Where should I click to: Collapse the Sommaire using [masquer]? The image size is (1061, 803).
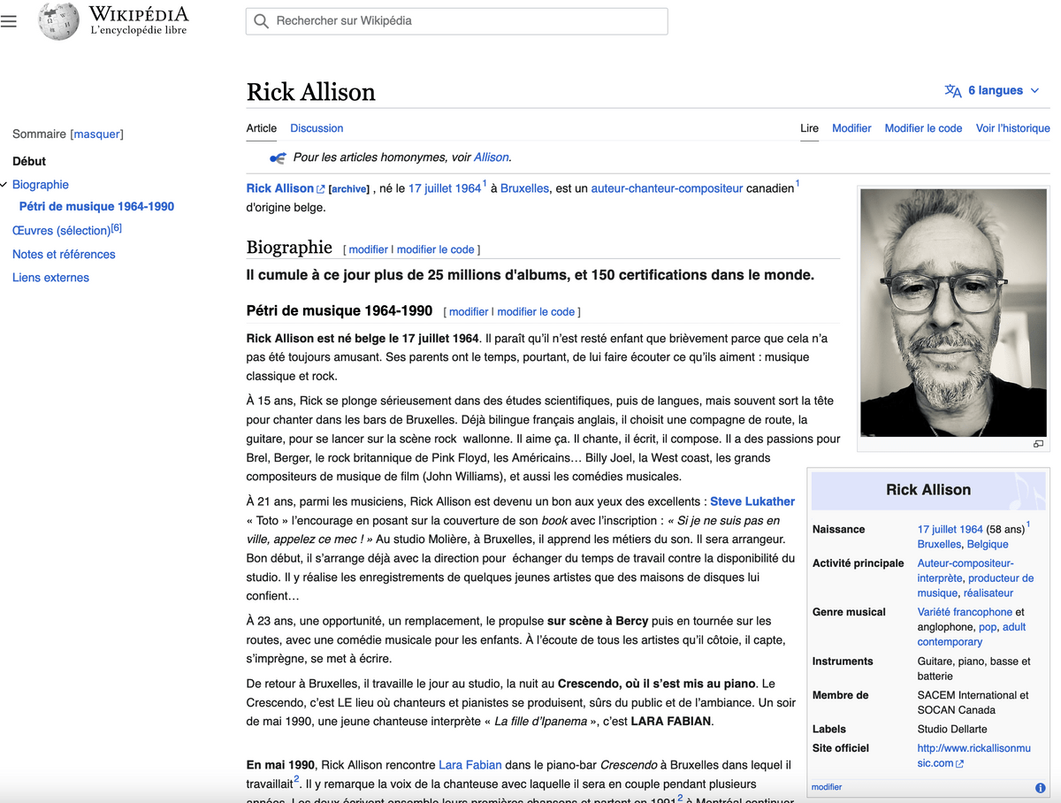pos(97,134)
